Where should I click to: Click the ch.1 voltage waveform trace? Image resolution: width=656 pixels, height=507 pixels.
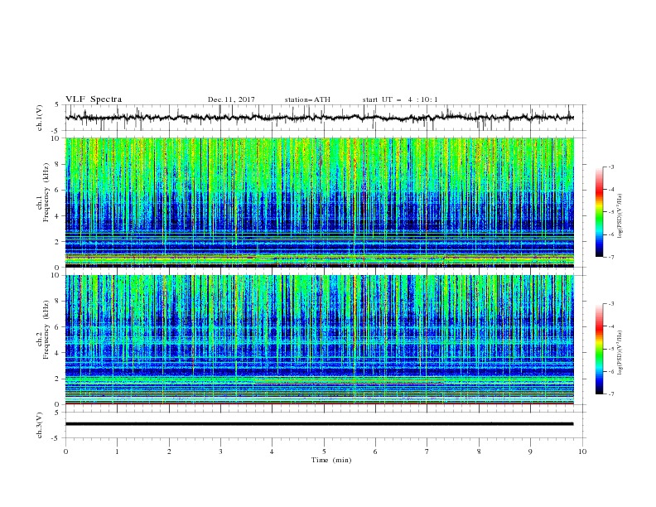click(319, 118)
